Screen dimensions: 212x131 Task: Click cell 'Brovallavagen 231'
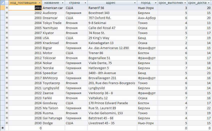(x=112, y=78)
